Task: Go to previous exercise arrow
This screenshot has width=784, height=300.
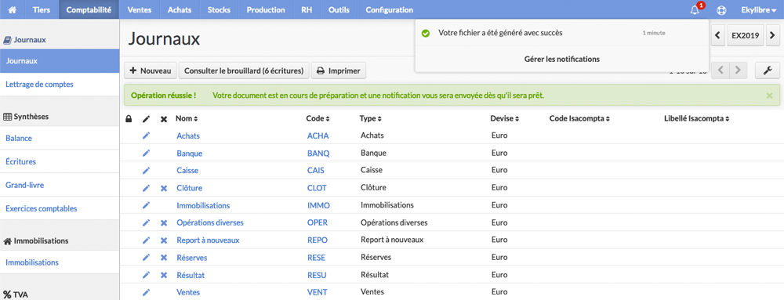Action: [718, 35]
